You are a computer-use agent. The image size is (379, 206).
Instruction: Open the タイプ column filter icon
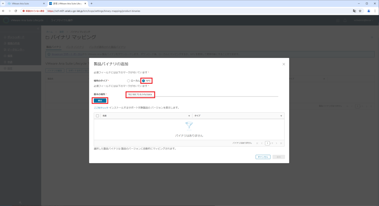click(281, 116)
